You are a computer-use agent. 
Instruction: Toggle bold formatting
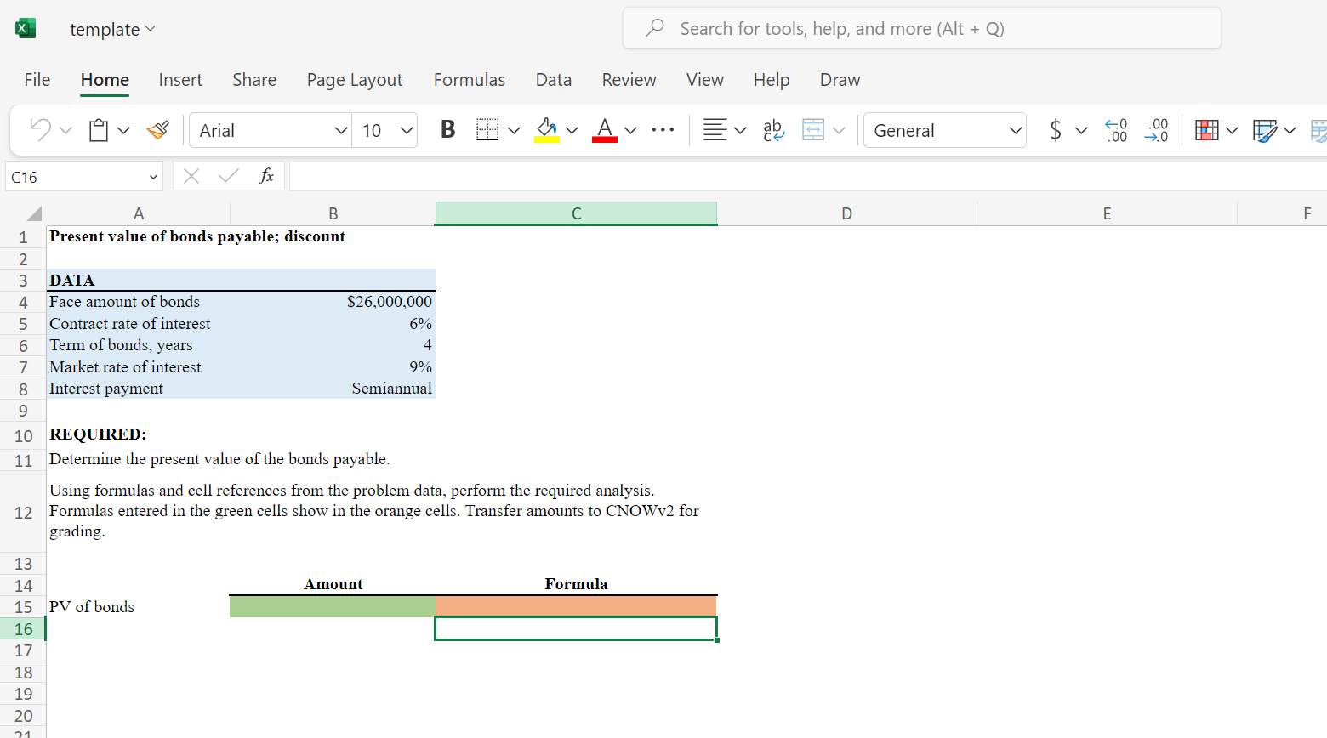[447, 129]
